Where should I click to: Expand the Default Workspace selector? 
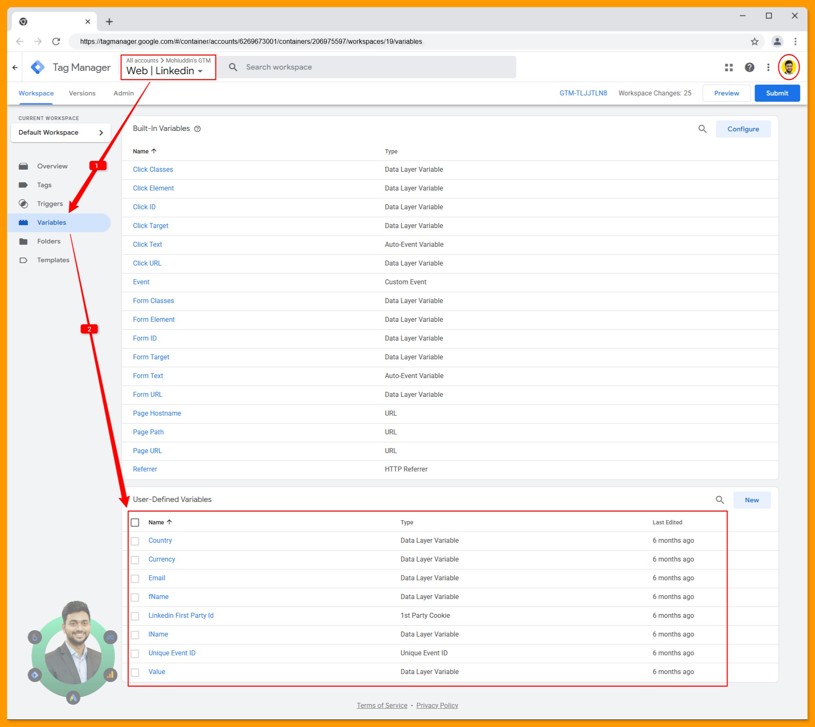tap(61, 133)
